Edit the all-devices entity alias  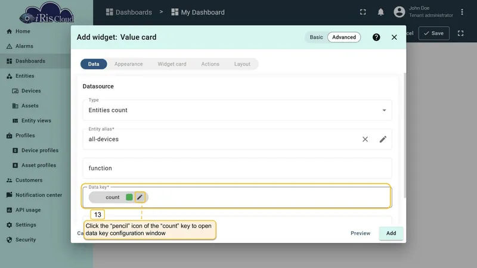pyautogui.click(x=383, y=139)
